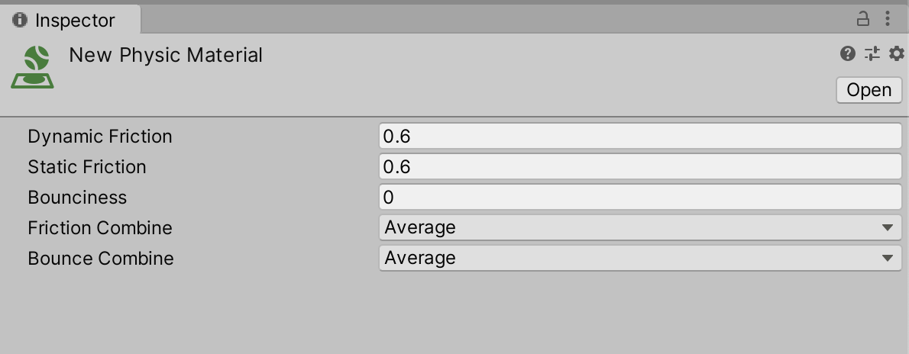Click the info icon on the Inspector tab
Screen dimensions: 909x354
point(21,20)
